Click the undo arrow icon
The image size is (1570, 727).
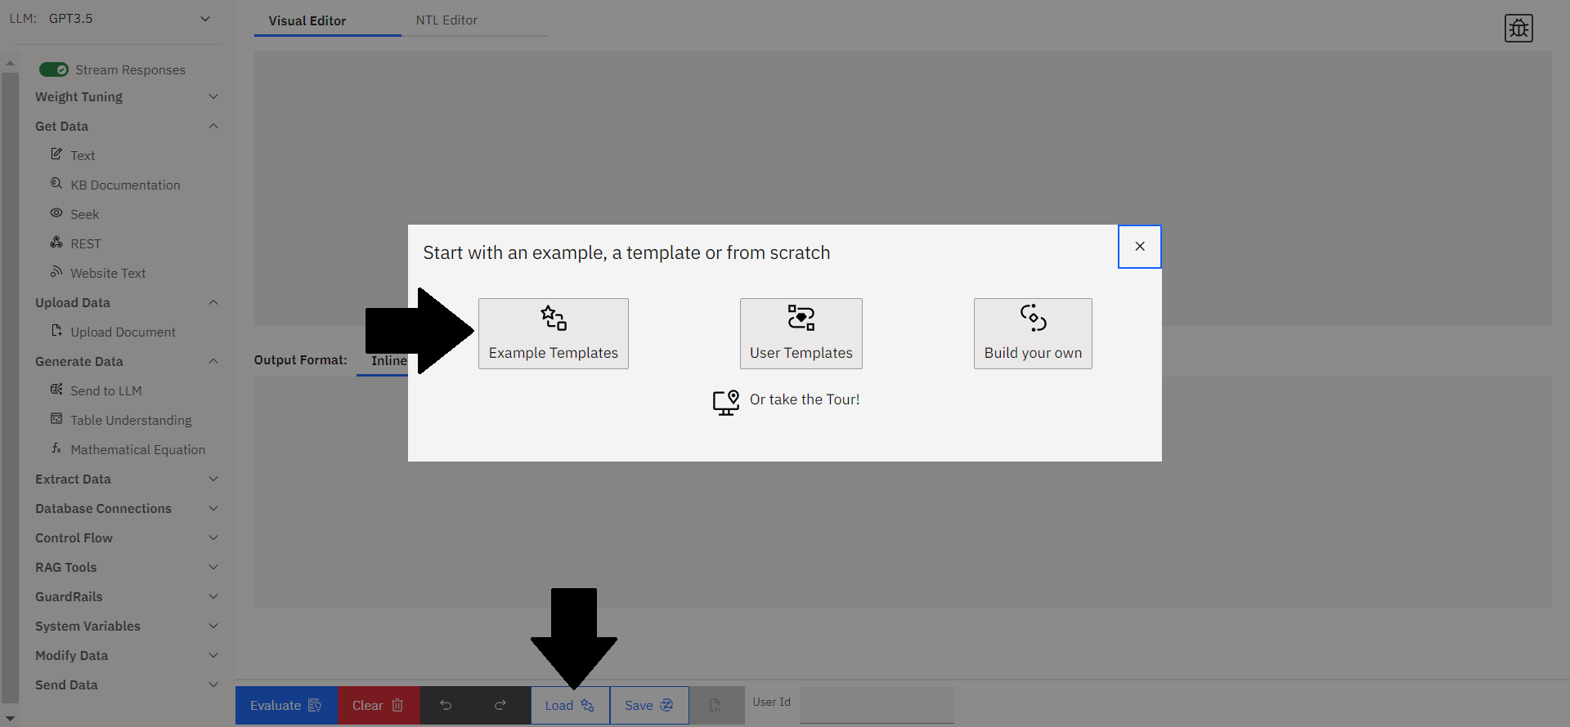tap(446, 705)
